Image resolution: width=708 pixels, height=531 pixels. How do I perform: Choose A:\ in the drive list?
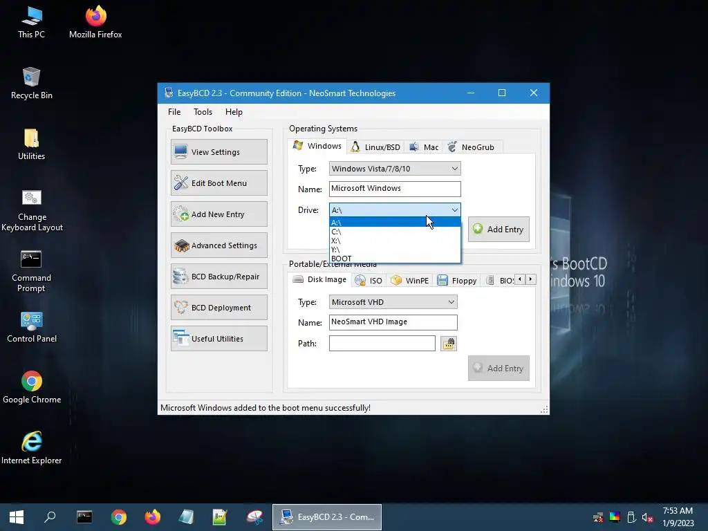(x=395, y=223)
